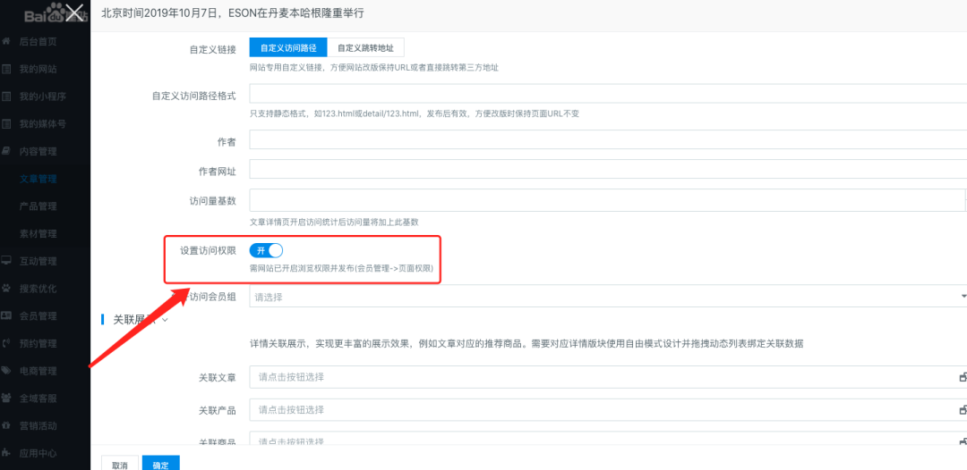
Task: Click the 我的网站 sidebar icon
Action: click(7, 70)
